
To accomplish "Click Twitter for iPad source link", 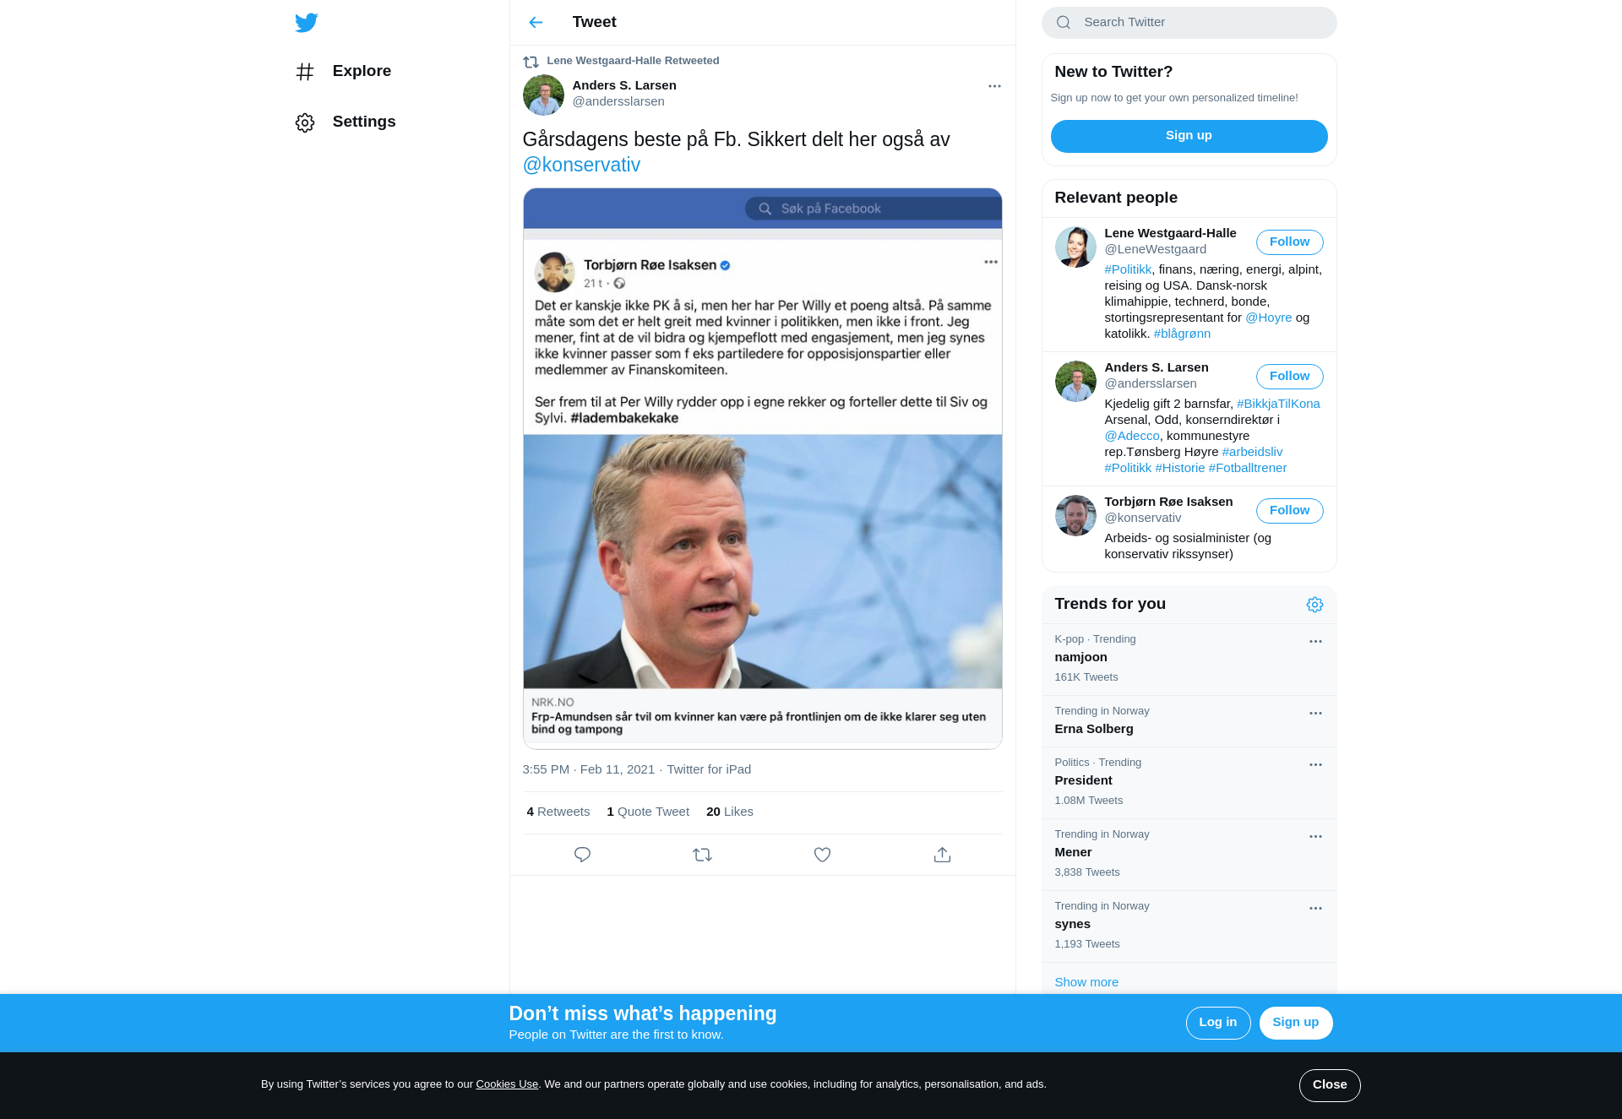I will point(709,769).
